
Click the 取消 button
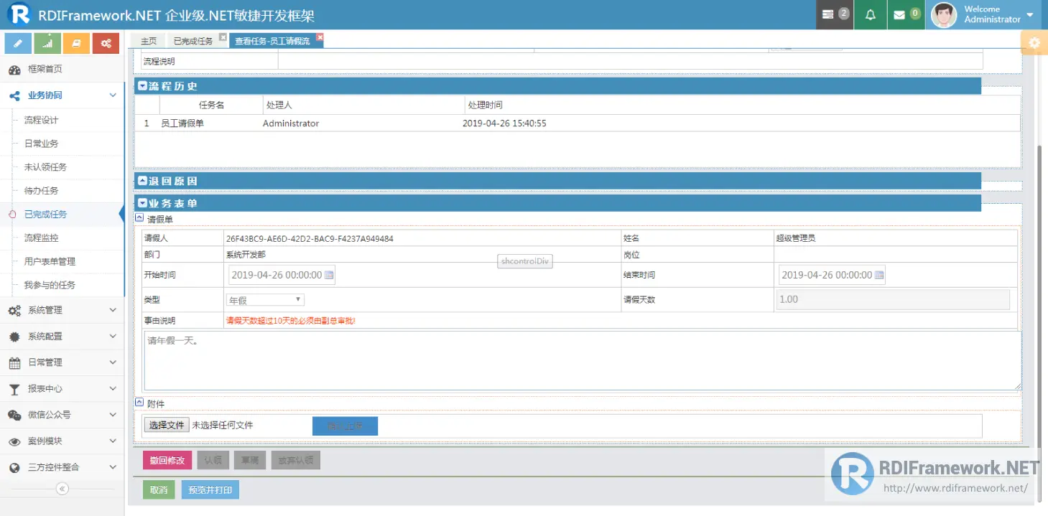pos(159,489)
